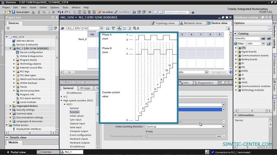Click the zoom magnifier icon in device toolbar
This screenshot has height=155, width=277.
(x=135, y=28)
